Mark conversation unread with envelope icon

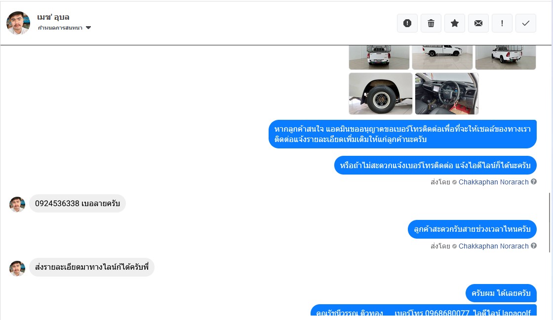click(x=478, y=23)
